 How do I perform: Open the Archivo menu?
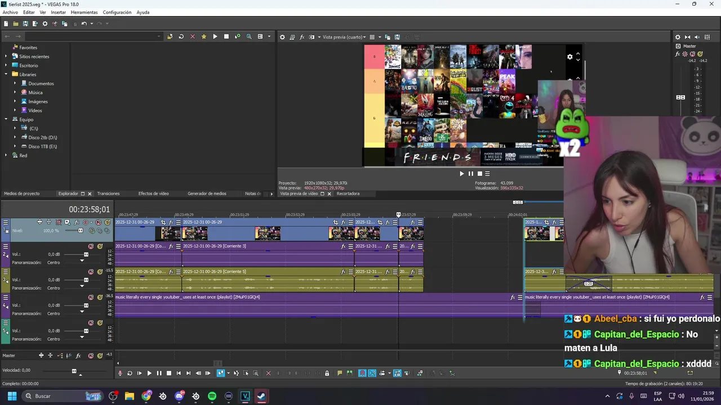pyautogui.click(x=10, y=12)
